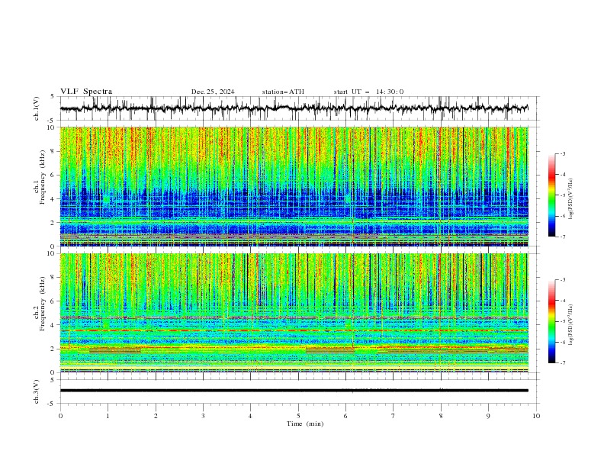Click the ch.1(V) waveform axis label
Image resolution: width=604 pixels, height=467 pixels.
coord(37,108)
